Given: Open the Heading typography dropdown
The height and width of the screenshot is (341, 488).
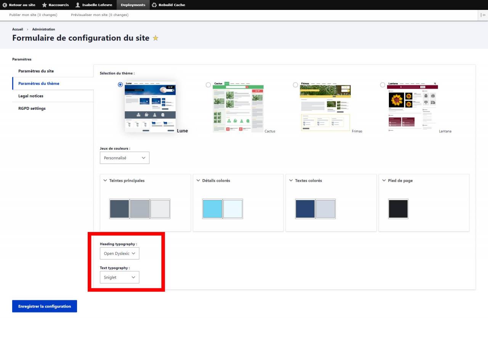Looking at the screenshot, I should [119, 253].
